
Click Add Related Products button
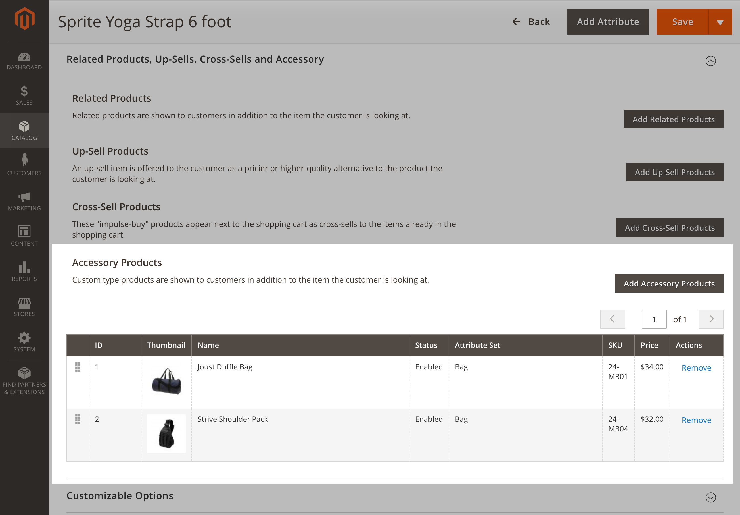tap(673, 119)
